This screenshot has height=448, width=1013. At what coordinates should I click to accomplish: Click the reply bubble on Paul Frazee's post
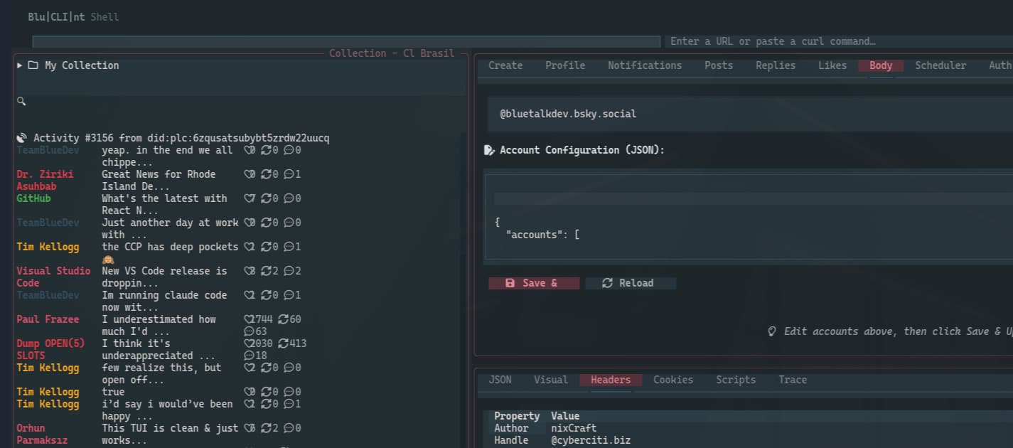248,331
